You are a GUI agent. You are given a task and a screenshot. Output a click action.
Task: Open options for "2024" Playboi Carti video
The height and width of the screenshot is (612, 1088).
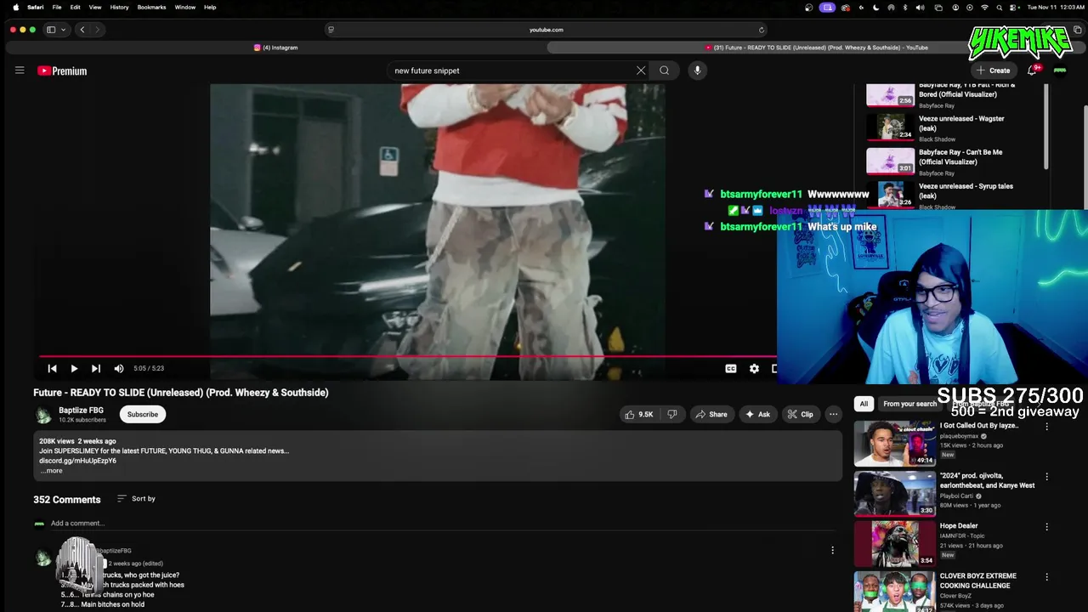(x=1046, y=477)
